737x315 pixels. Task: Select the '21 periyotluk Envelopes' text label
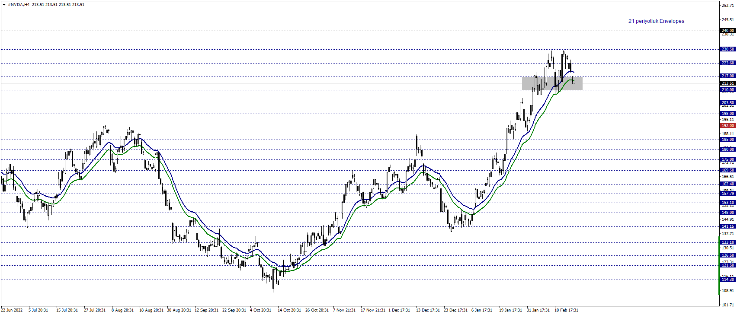click(x=656, y=21)
